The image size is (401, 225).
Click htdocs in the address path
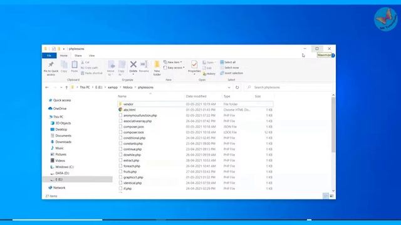click(x=128, y=87)
